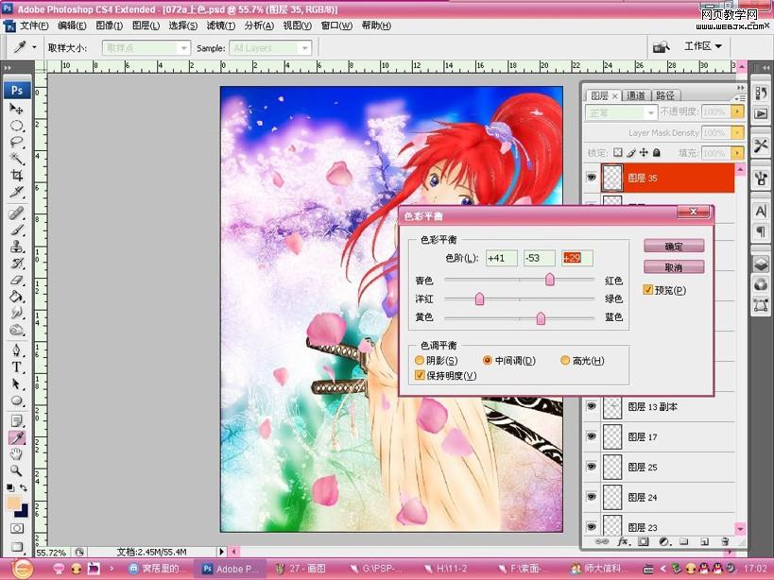The height and width of the screenshot is (580, 774).
Task: Swap foreground and background colors icon
Action: point(23,487)
